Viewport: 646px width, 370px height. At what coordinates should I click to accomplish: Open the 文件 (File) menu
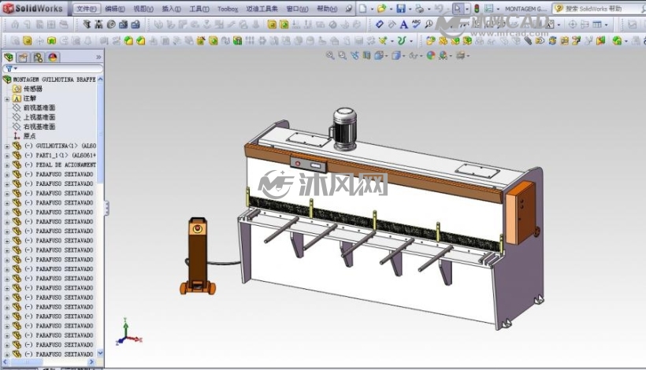[86, 9]
